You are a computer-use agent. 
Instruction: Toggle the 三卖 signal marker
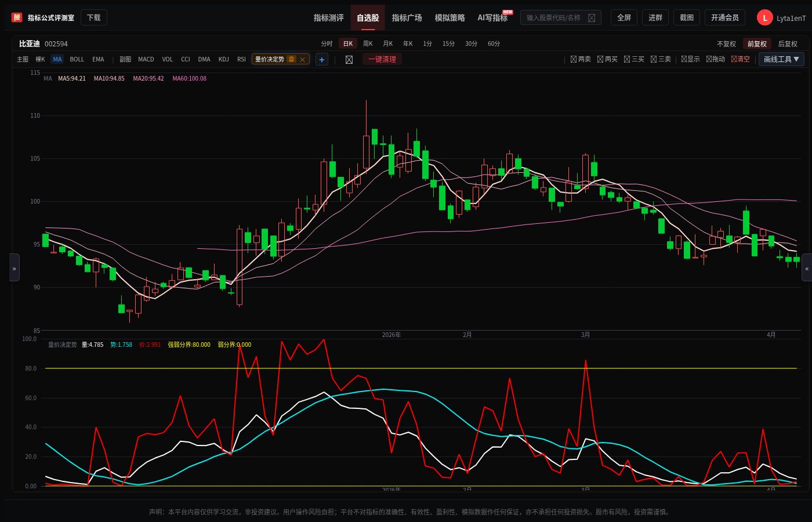click(x=661, y=59)
